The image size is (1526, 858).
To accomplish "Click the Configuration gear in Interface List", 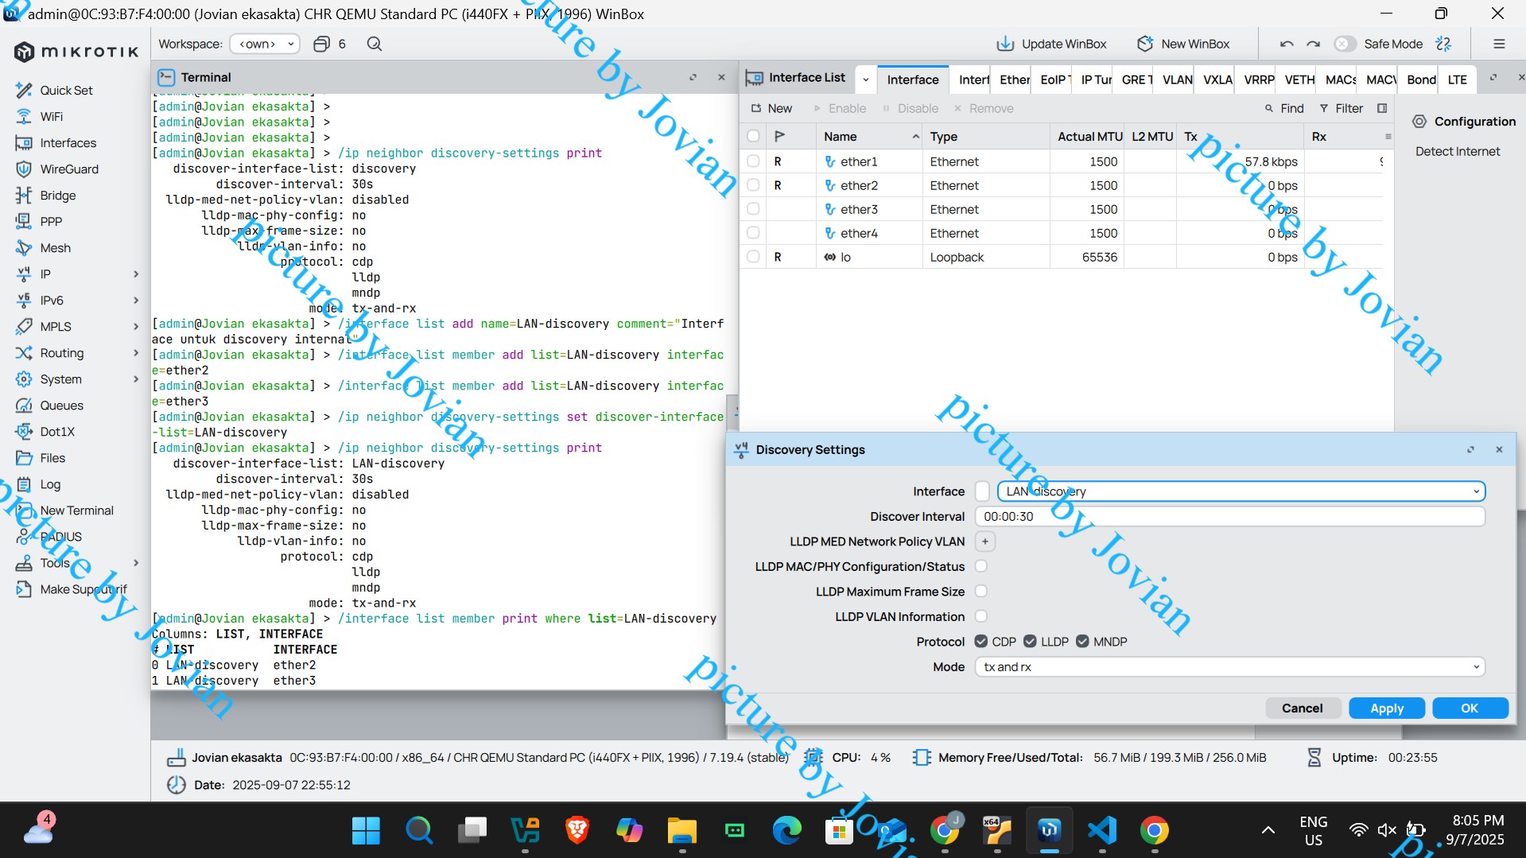I will [x=1419, y=121].
